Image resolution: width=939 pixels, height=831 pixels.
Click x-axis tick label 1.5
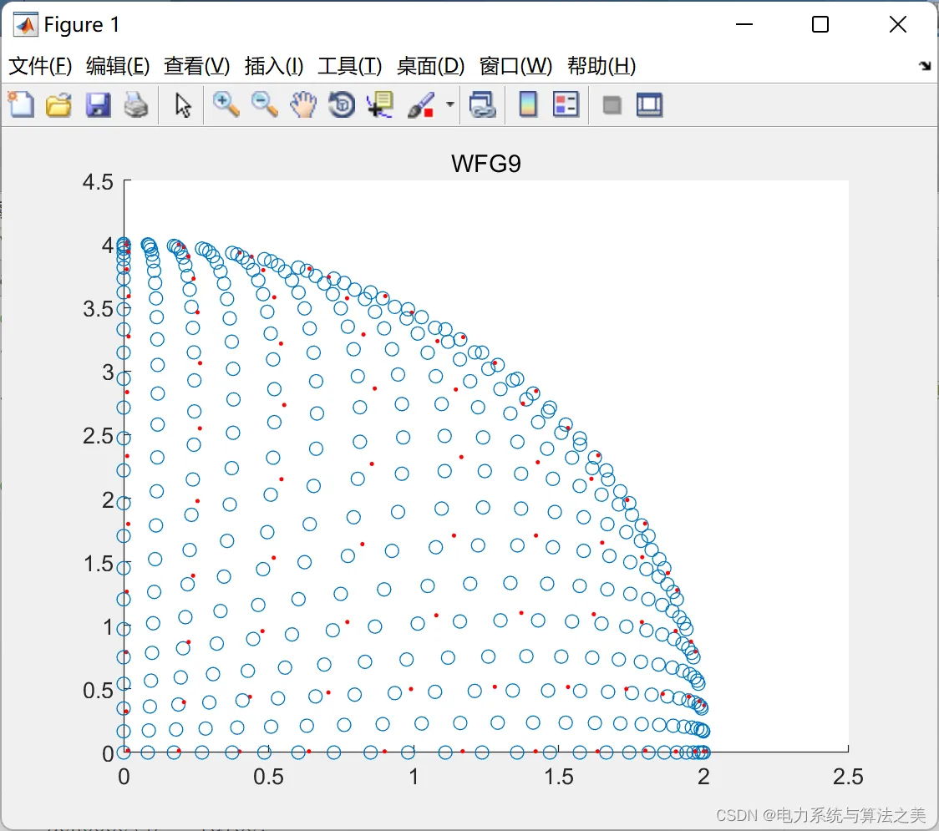559,777
